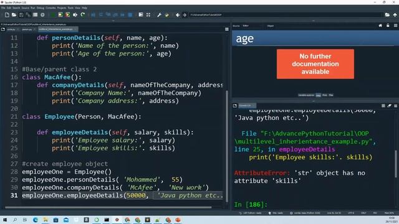Click the working directory path field
Image resolution: width=399 pixels, height=224 pixels.
coord(286,15)
